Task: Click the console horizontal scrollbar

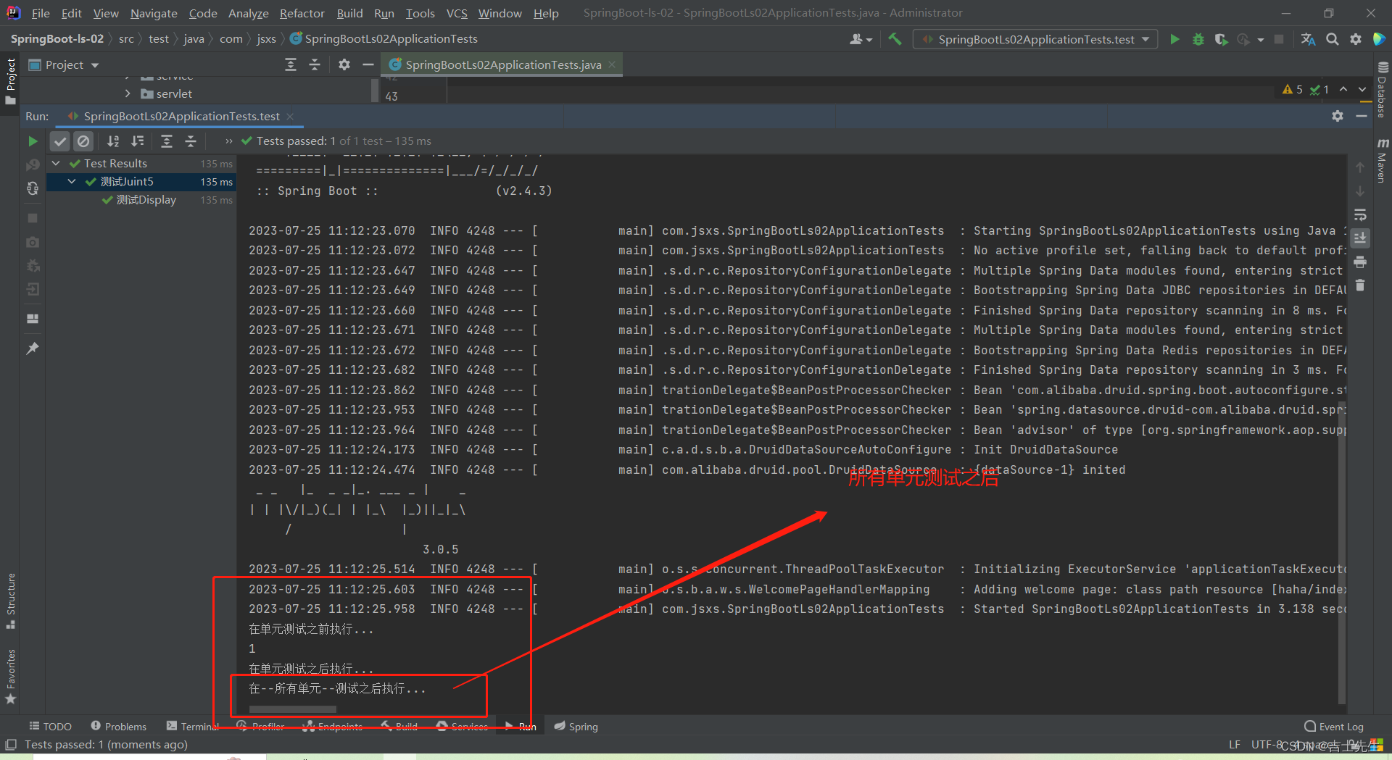Action: click(x=292, y=709)
